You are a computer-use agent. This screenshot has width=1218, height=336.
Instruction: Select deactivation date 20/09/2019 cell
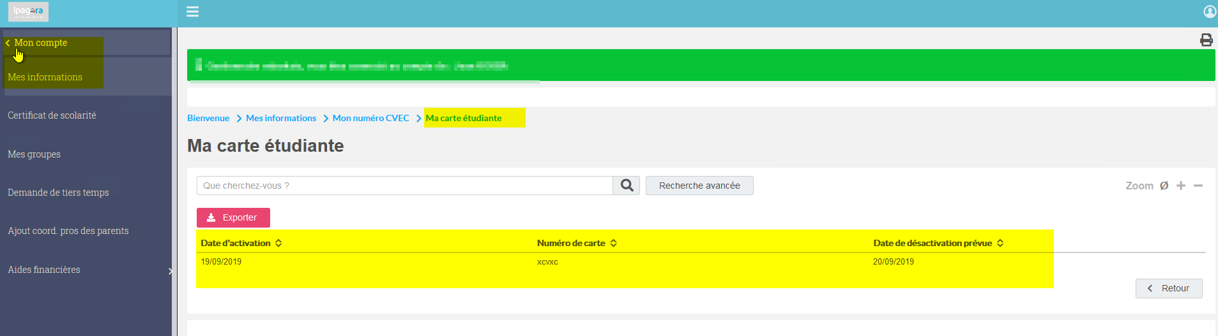click(894, 261)
